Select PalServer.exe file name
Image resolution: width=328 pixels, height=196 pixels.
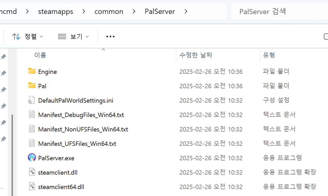[56, 158]
